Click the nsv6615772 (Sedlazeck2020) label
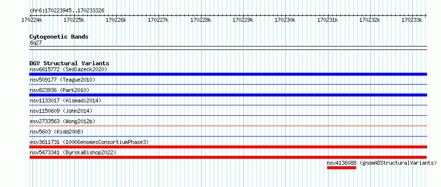Screen dimensions: 441x187 click(68, 69)
